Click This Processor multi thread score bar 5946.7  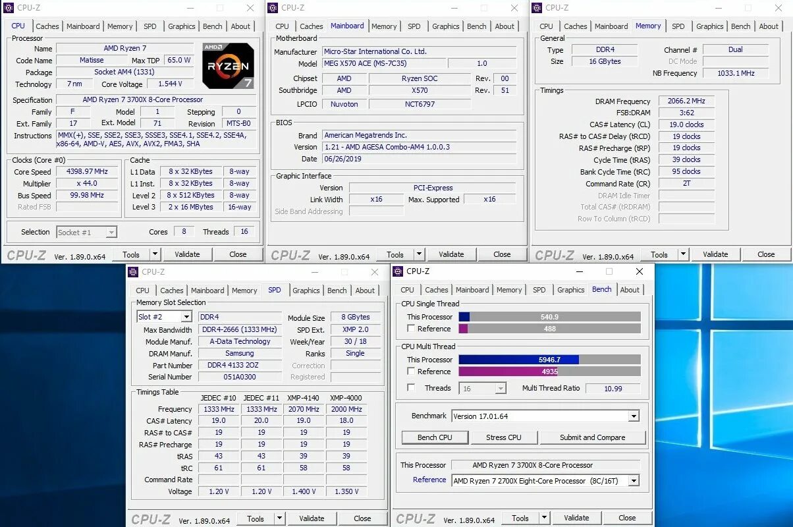click(x=549, y=360)
